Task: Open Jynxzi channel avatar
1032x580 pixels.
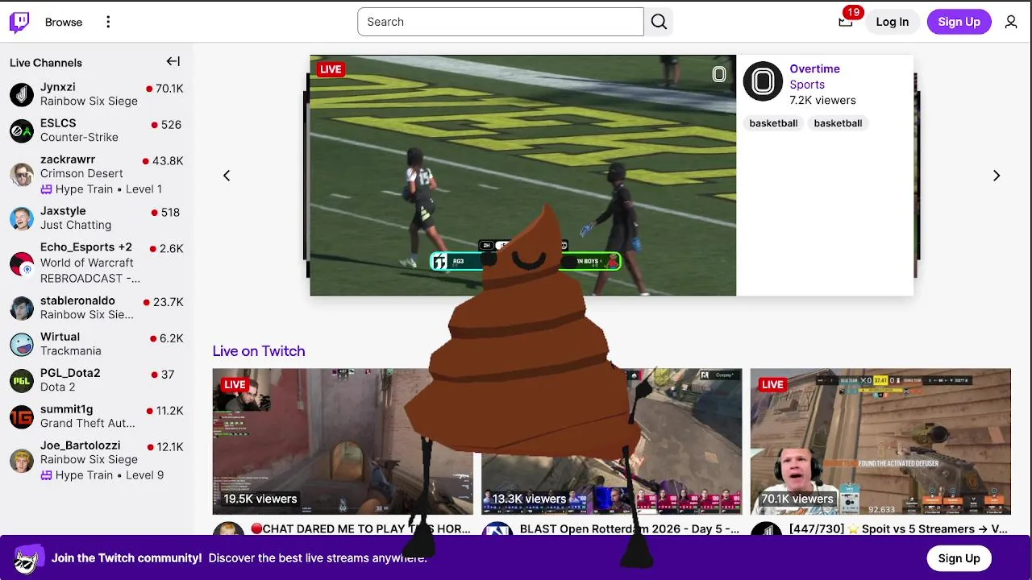Action: pyautogui.click(x=22, y=94)
